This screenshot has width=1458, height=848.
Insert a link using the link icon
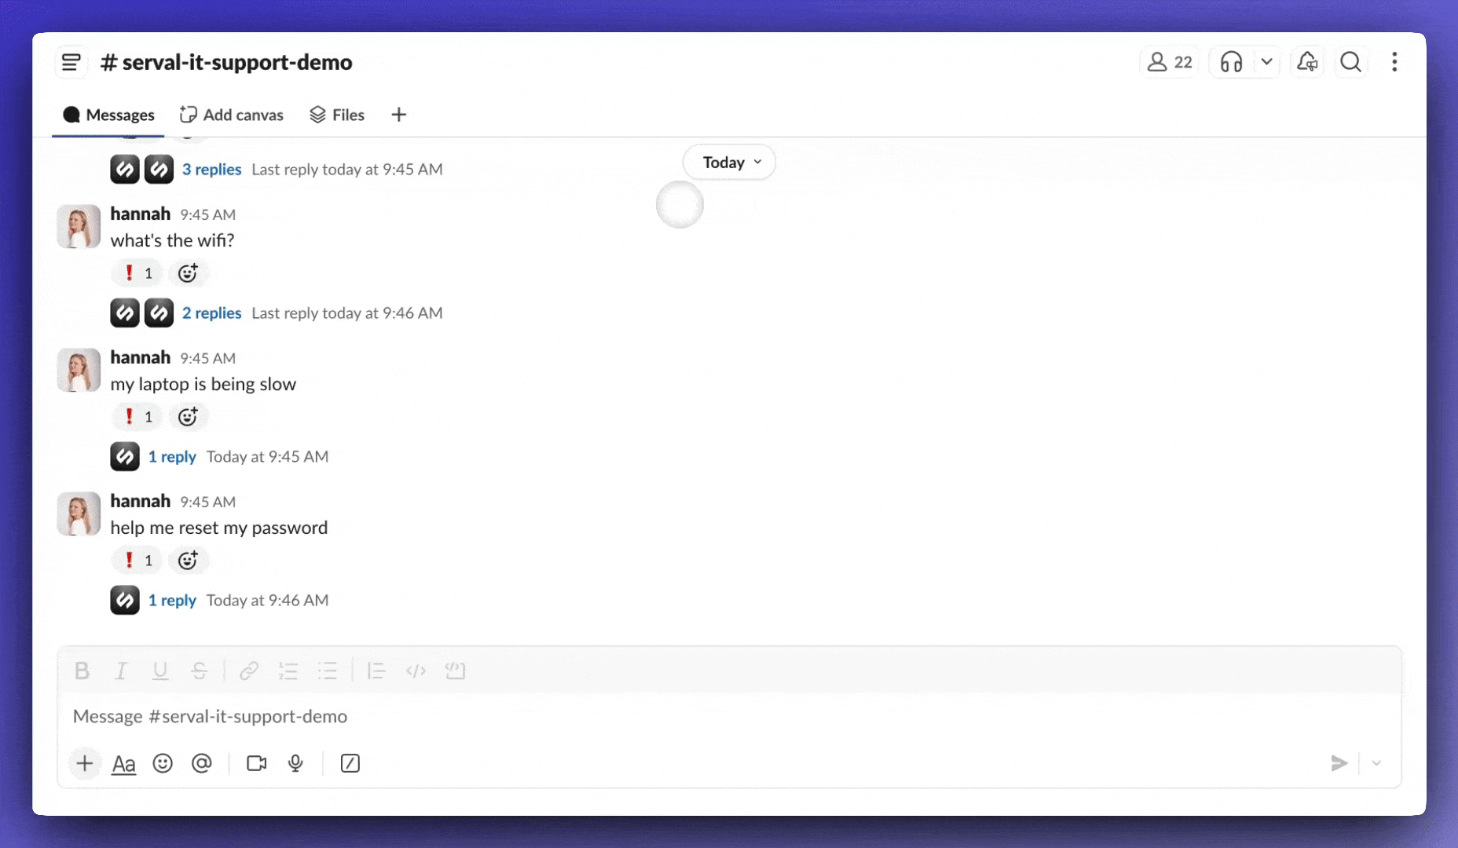tap(248, 671)
